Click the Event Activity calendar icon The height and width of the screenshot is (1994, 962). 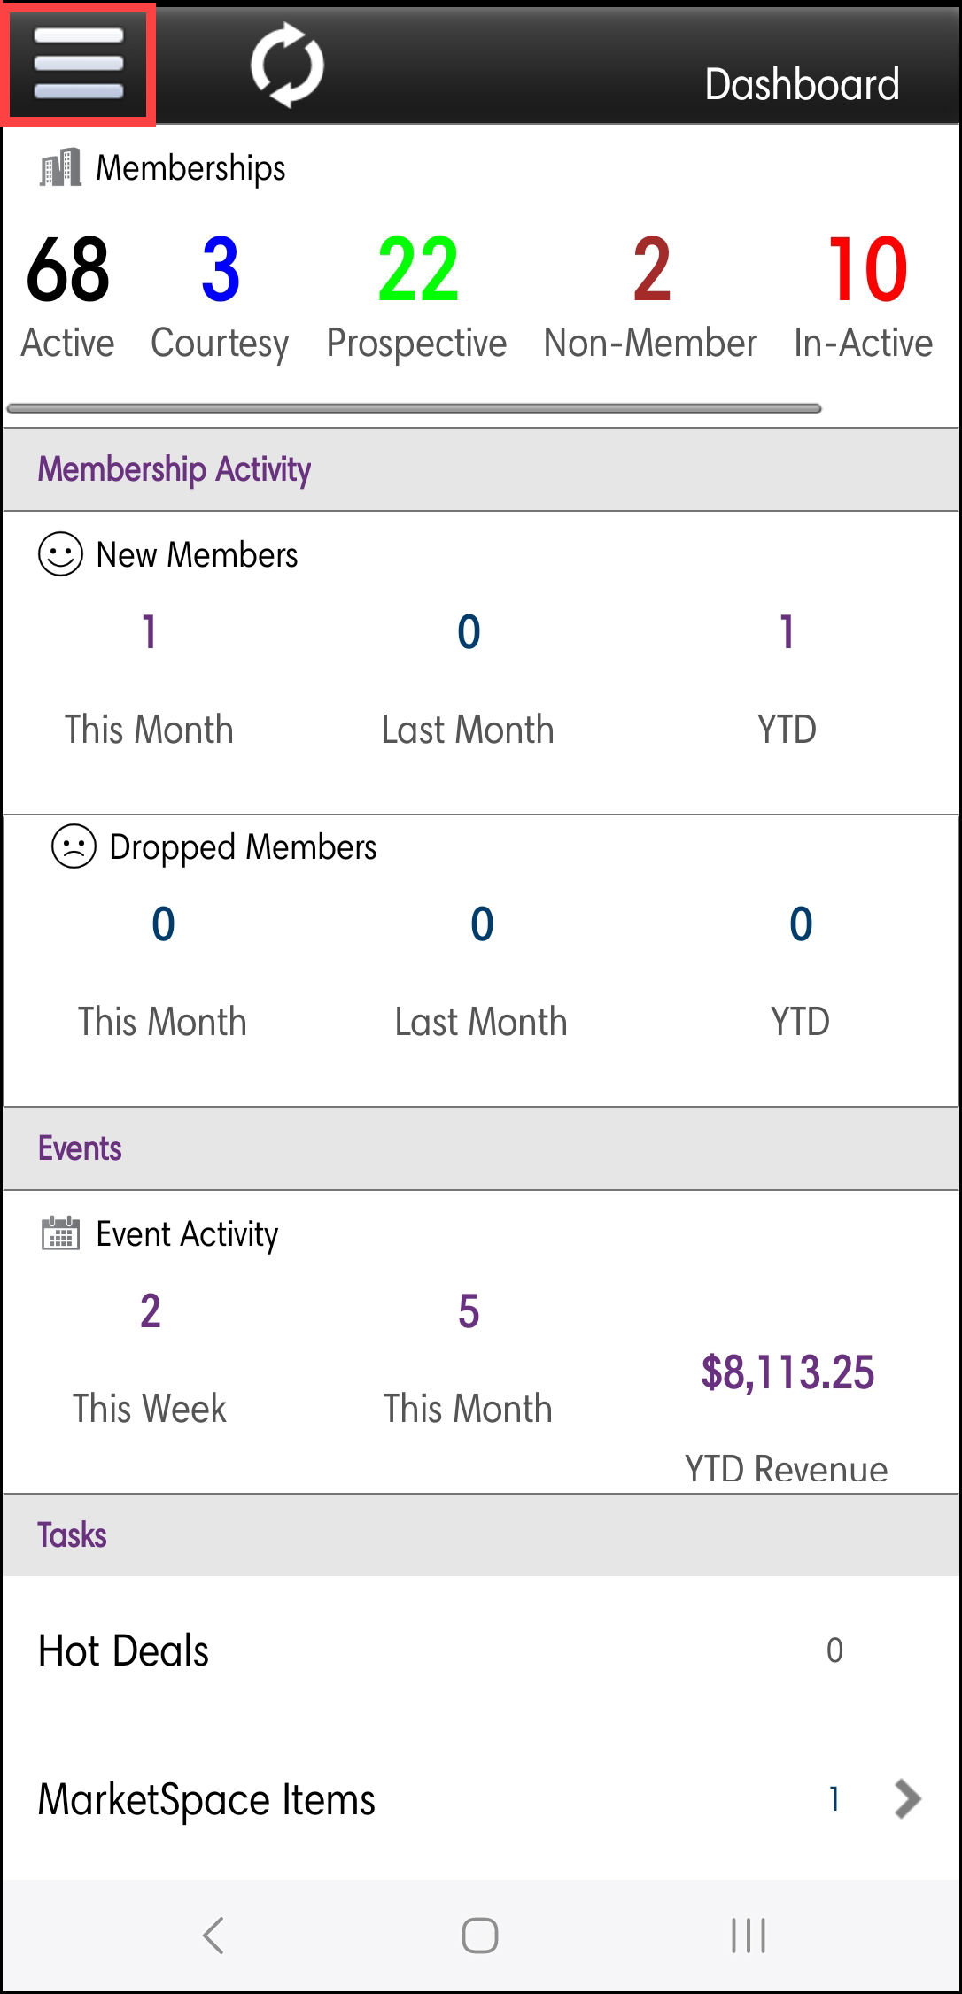(x=60, y=1233)
